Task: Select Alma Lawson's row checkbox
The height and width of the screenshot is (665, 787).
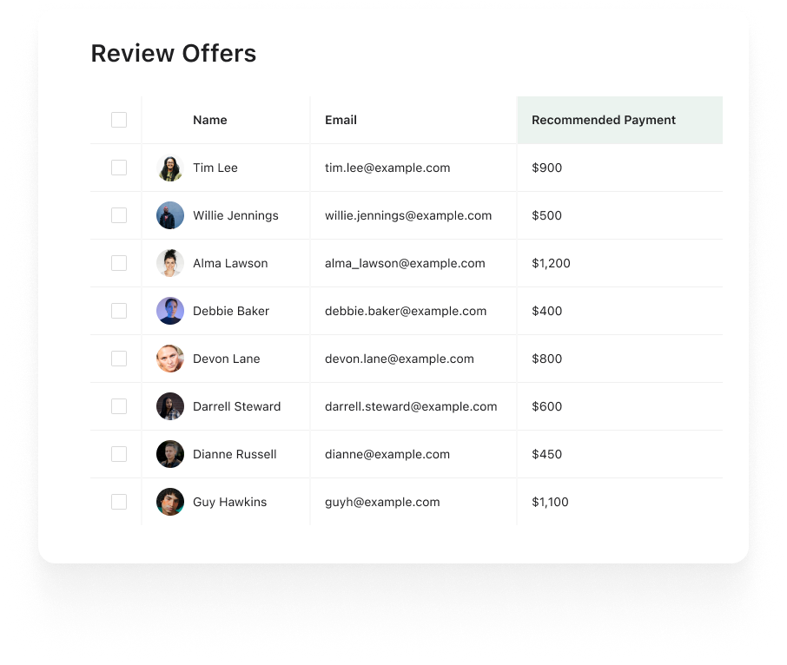Action: pos(119,263)
